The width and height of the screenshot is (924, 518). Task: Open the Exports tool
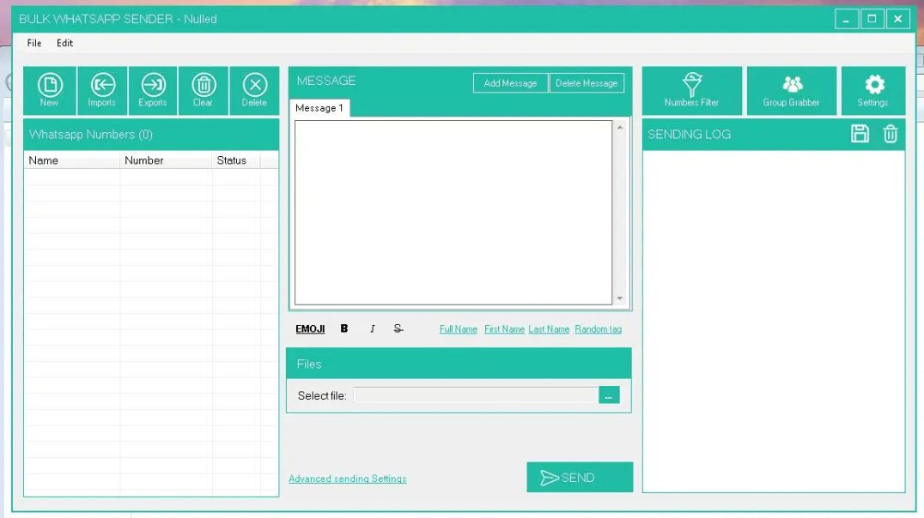(152, 89)
